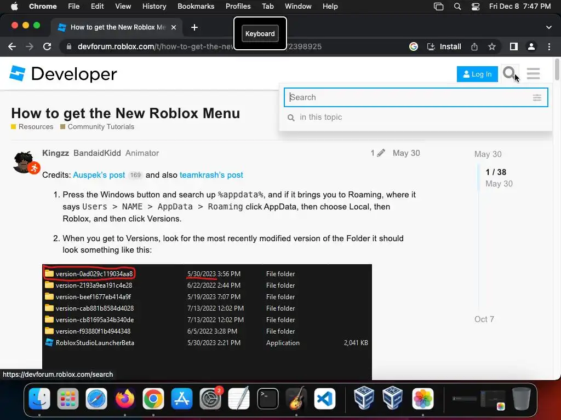Screen dimensions: 561x420
Task: Open the Community Tutorials category link
Action: click(98, 127)
